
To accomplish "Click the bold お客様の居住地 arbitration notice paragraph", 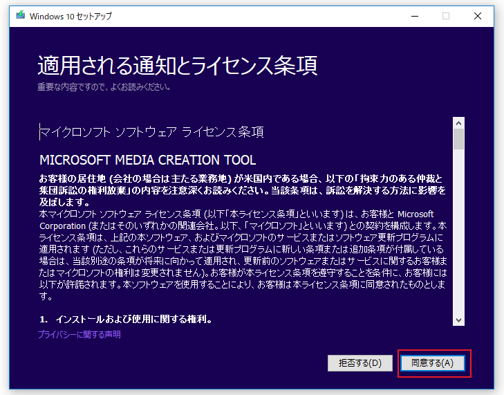I will [x=243, y=190].
